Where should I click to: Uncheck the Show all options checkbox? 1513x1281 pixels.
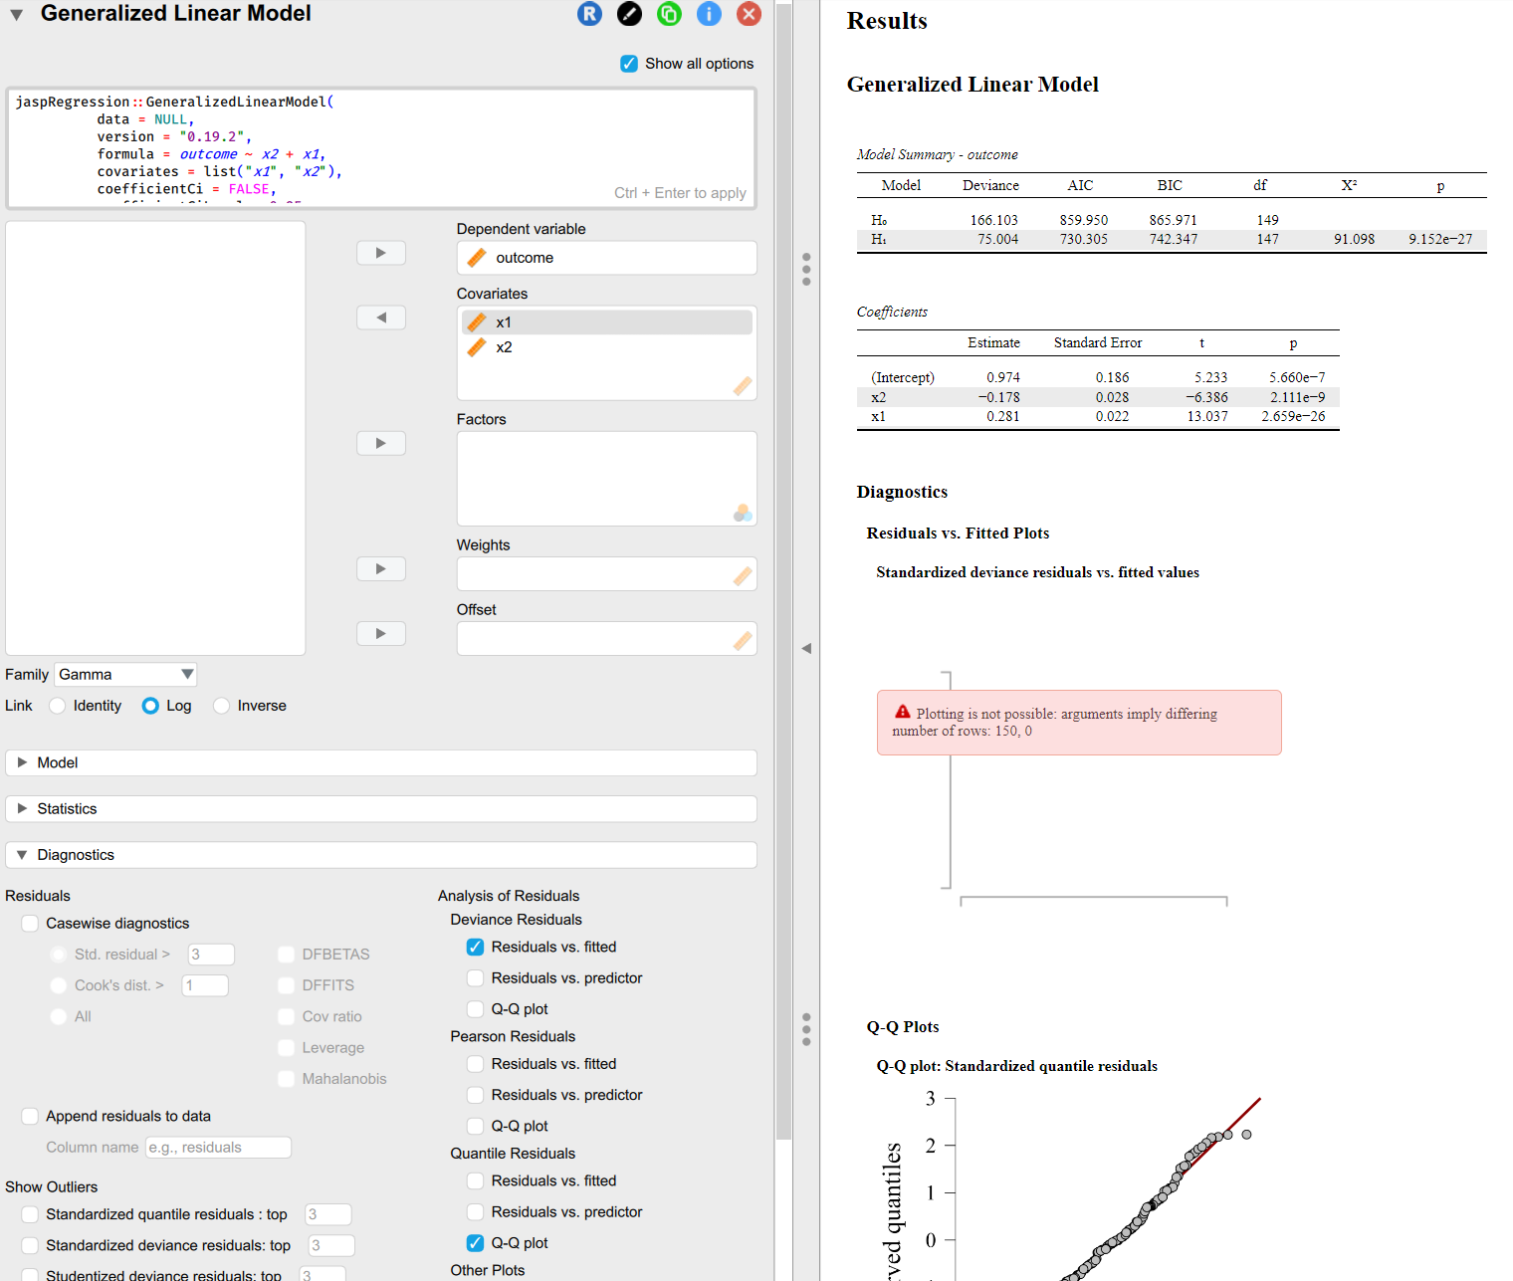click(629, 64)
